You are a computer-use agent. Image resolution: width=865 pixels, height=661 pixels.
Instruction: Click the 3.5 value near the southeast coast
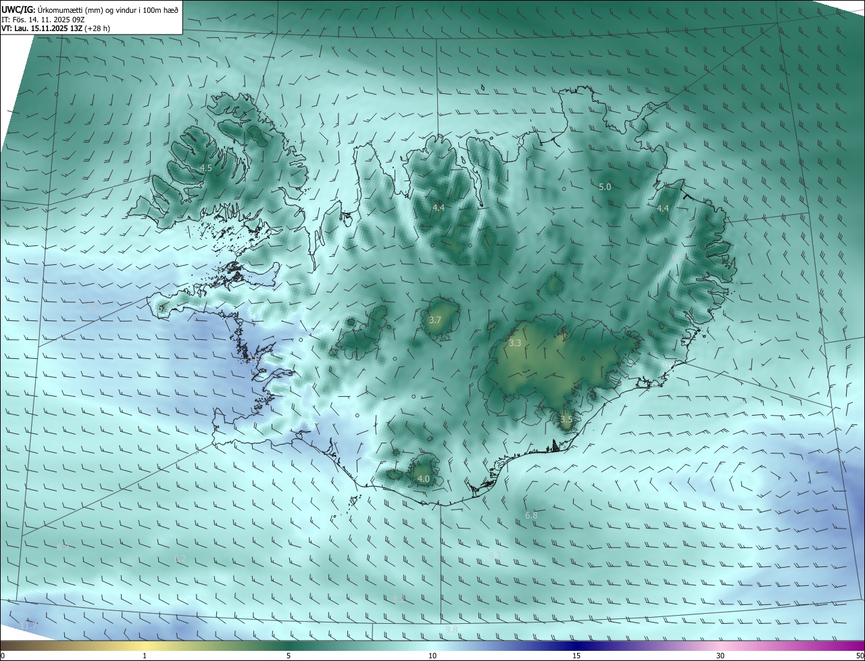[566, 420]
